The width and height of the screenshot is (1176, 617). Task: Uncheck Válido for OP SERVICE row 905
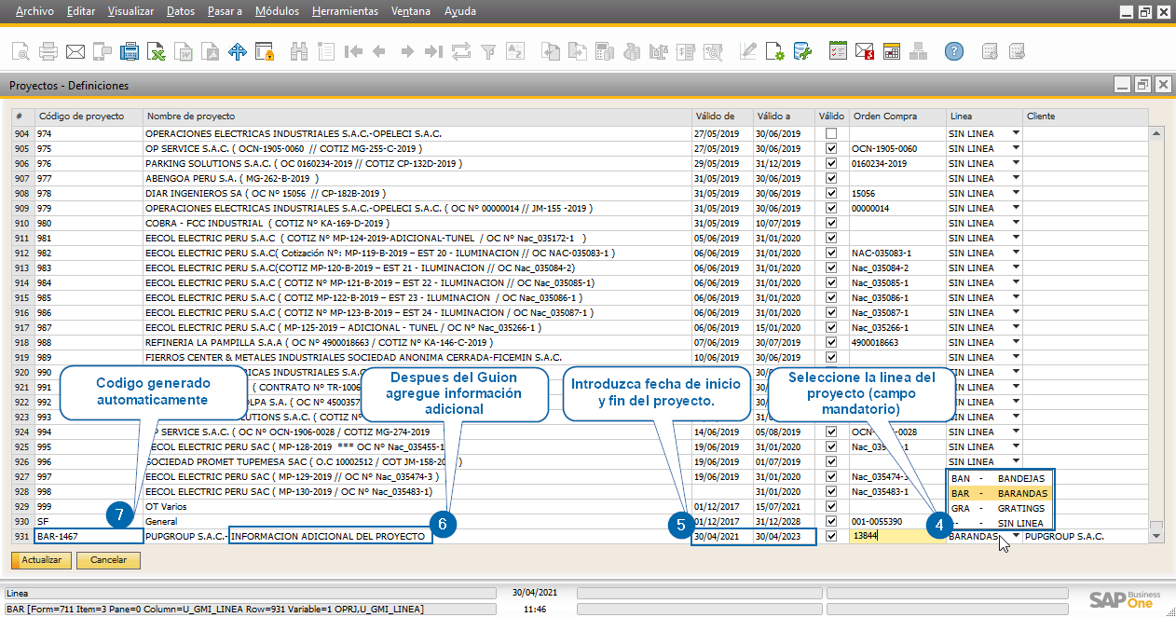(831, 148)
